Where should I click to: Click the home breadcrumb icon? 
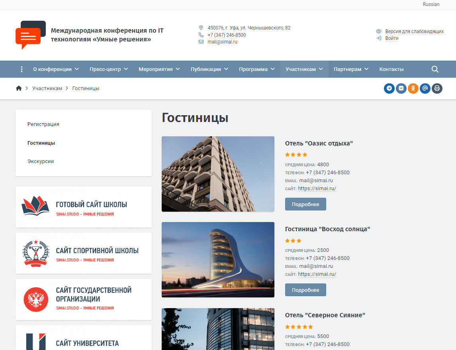pos(19,88)
